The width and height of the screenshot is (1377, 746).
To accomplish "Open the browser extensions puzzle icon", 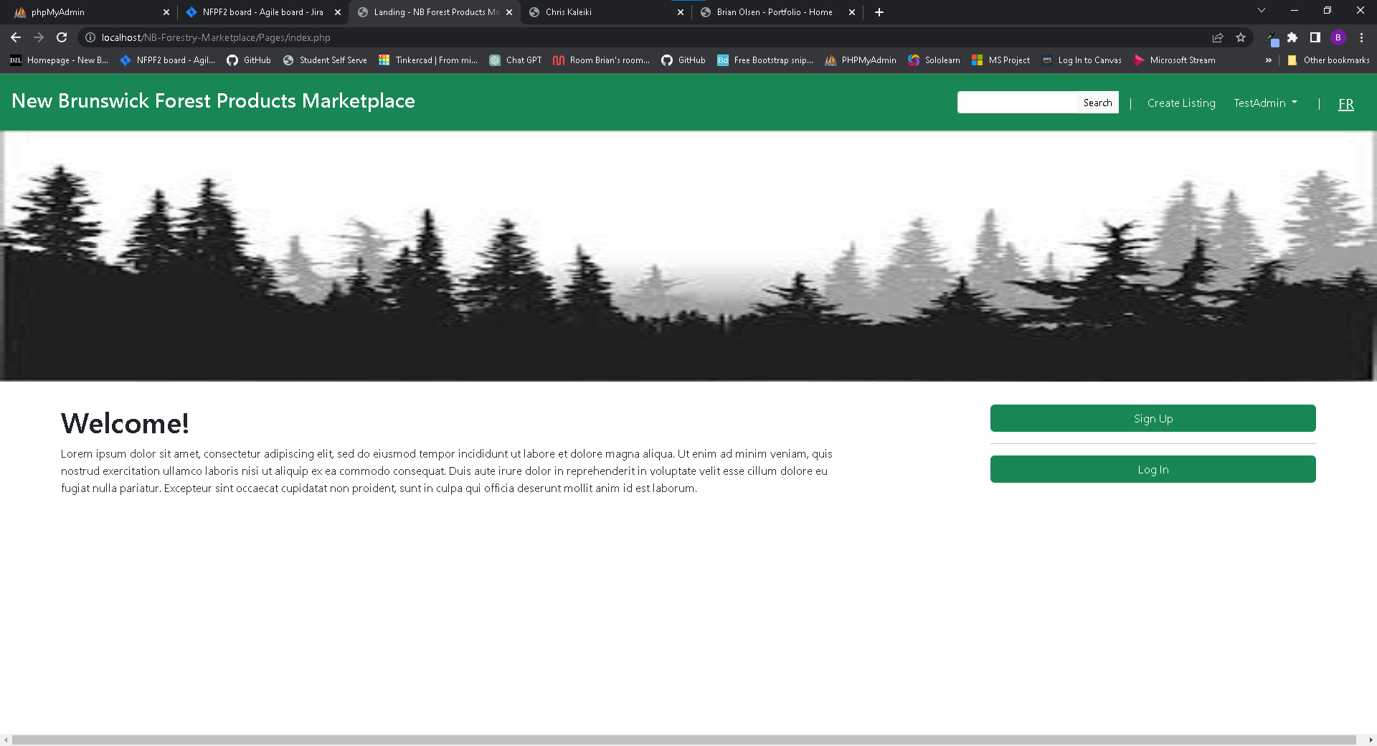I will [x=1292, y=37].
